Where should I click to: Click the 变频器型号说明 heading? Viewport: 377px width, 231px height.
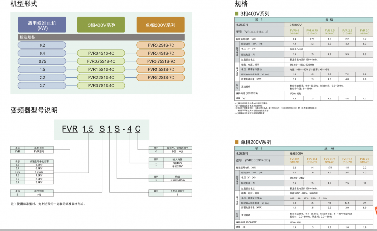pyautogui.click(x=34, y=110)
